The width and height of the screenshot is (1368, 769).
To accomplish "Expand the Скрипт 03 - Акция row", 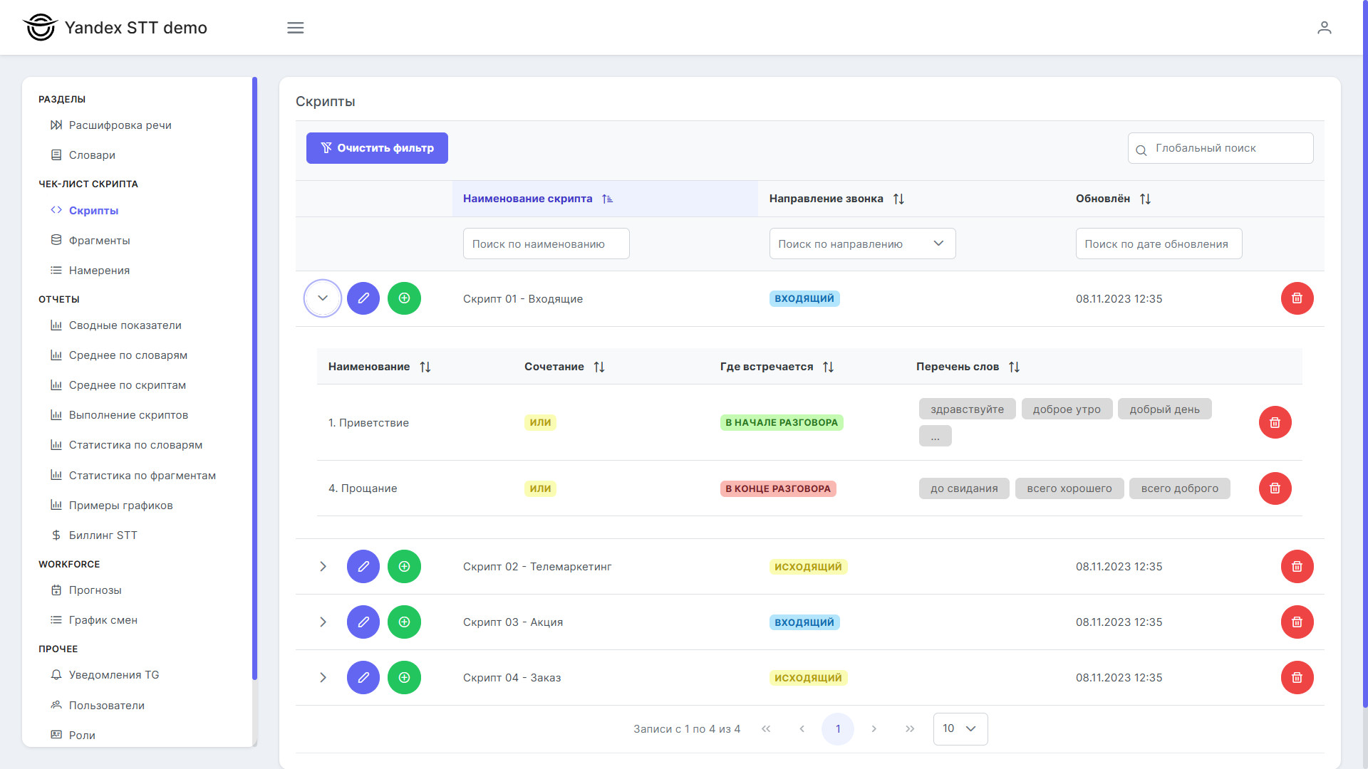I will (x=323, y=622).
